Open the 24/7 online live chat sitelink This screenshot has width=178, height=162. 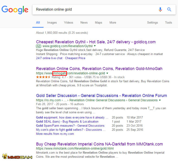coord(49,58)
